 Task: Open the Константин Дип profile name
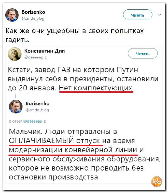[45, 51]
